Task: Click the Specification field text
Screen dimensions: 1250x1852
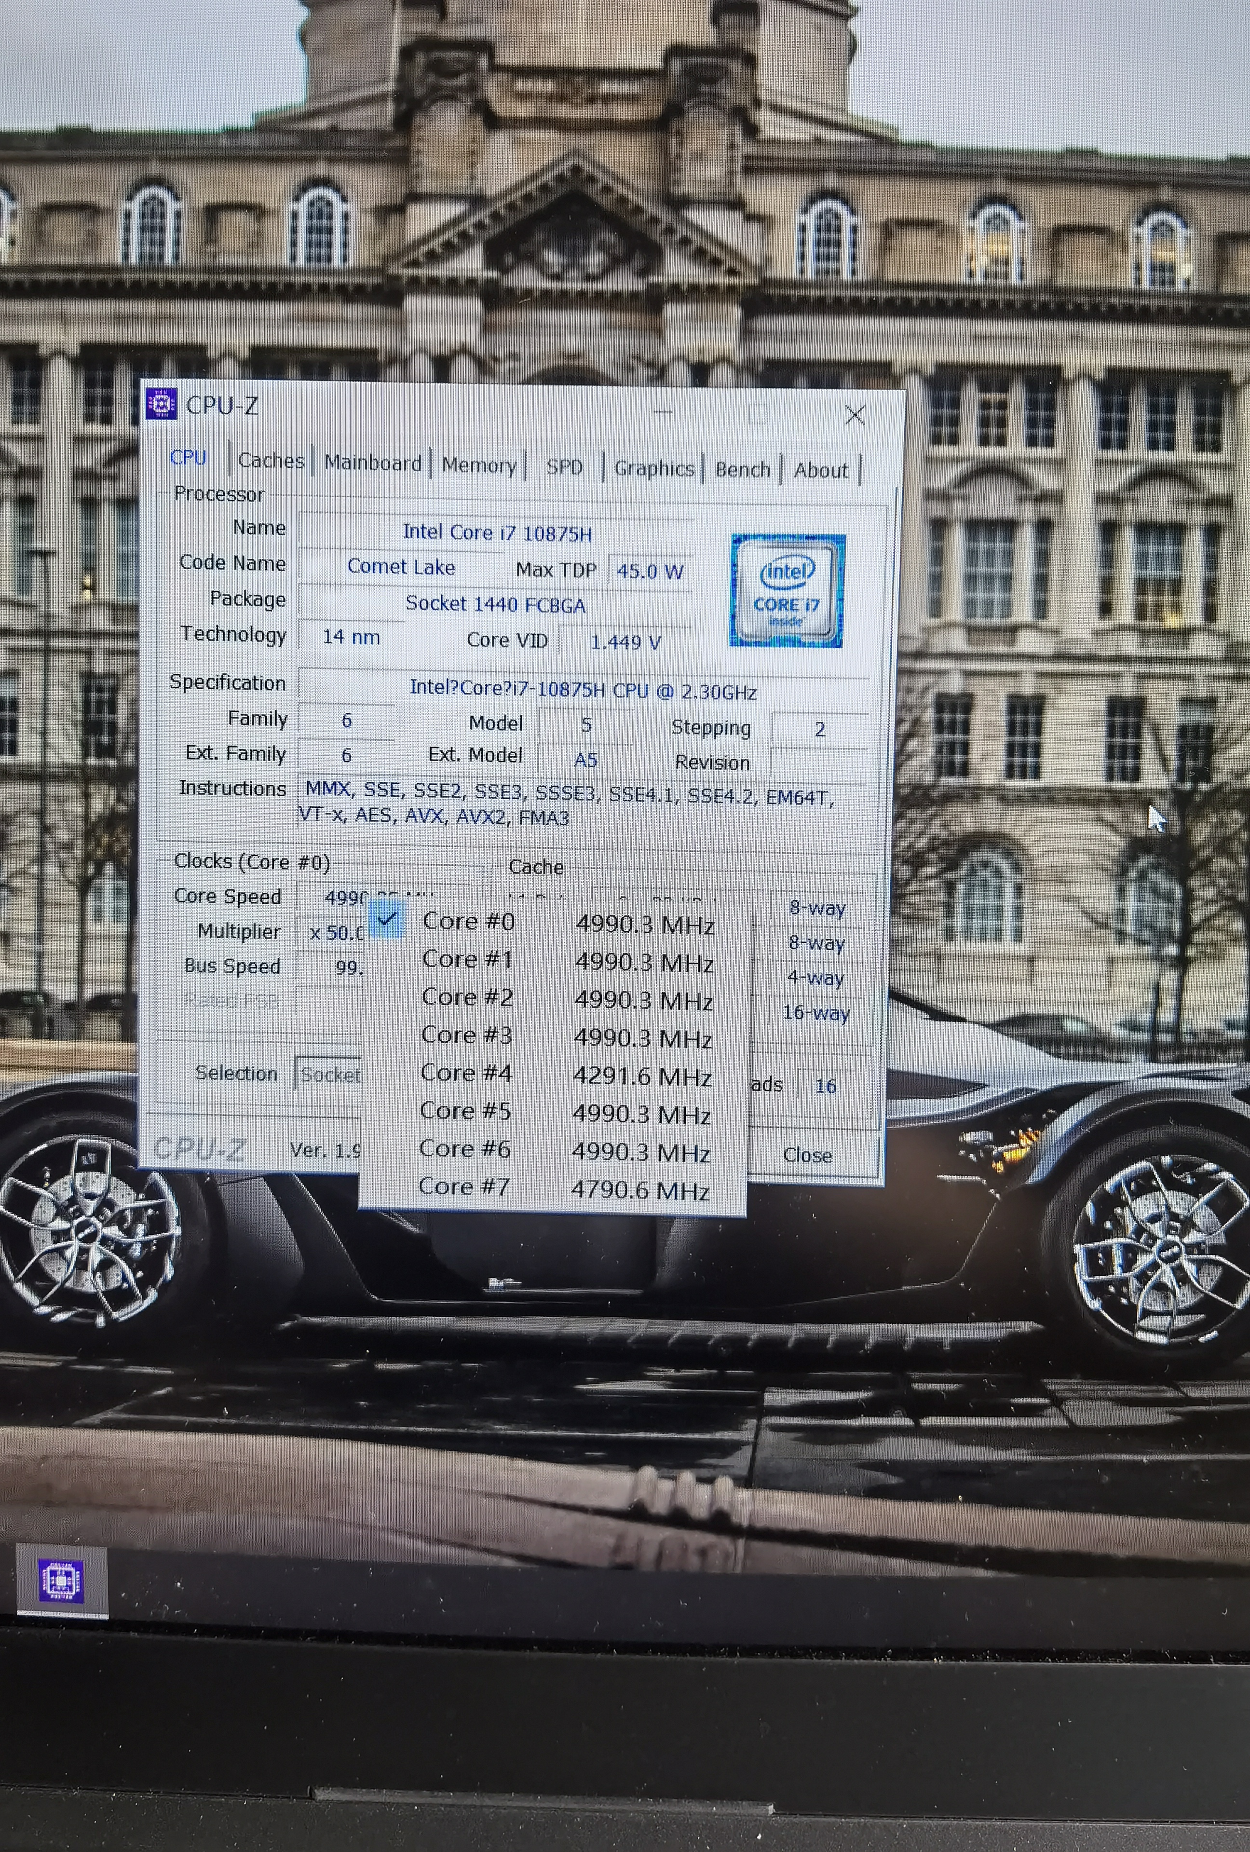Action: point(583,690)
